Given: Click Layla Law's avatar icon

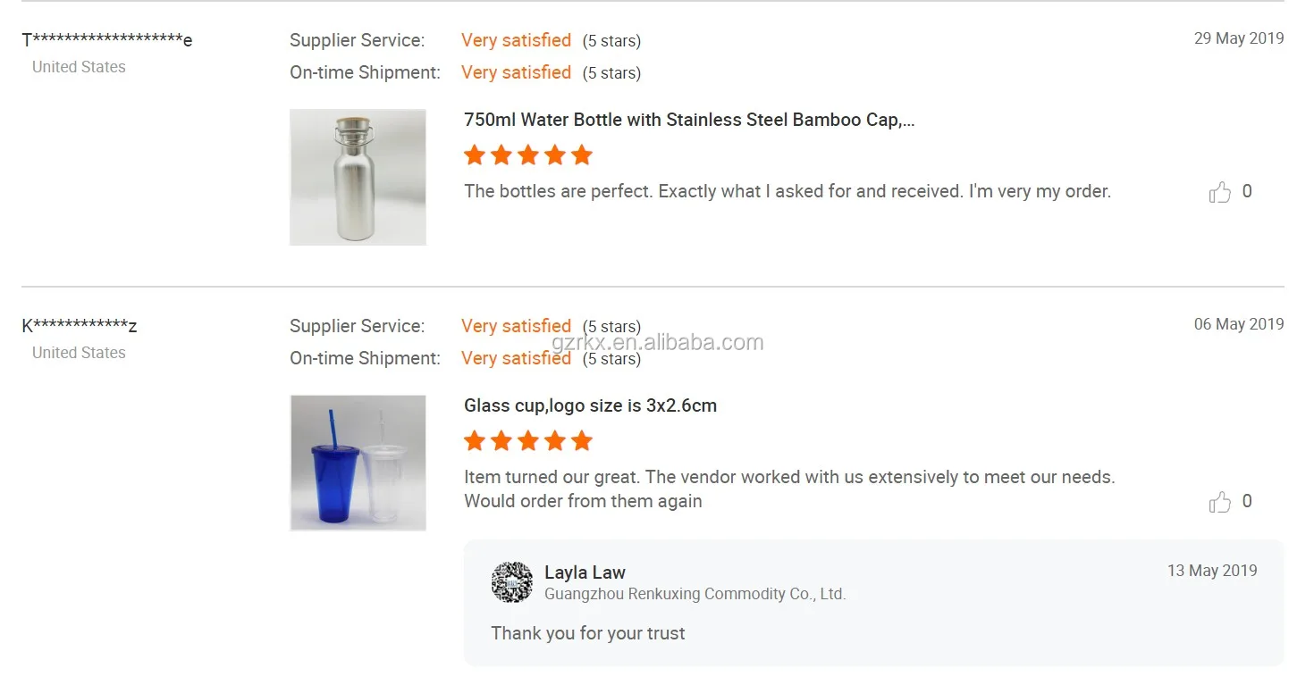Looking at the screenshot, I should [x=512, y=582].
